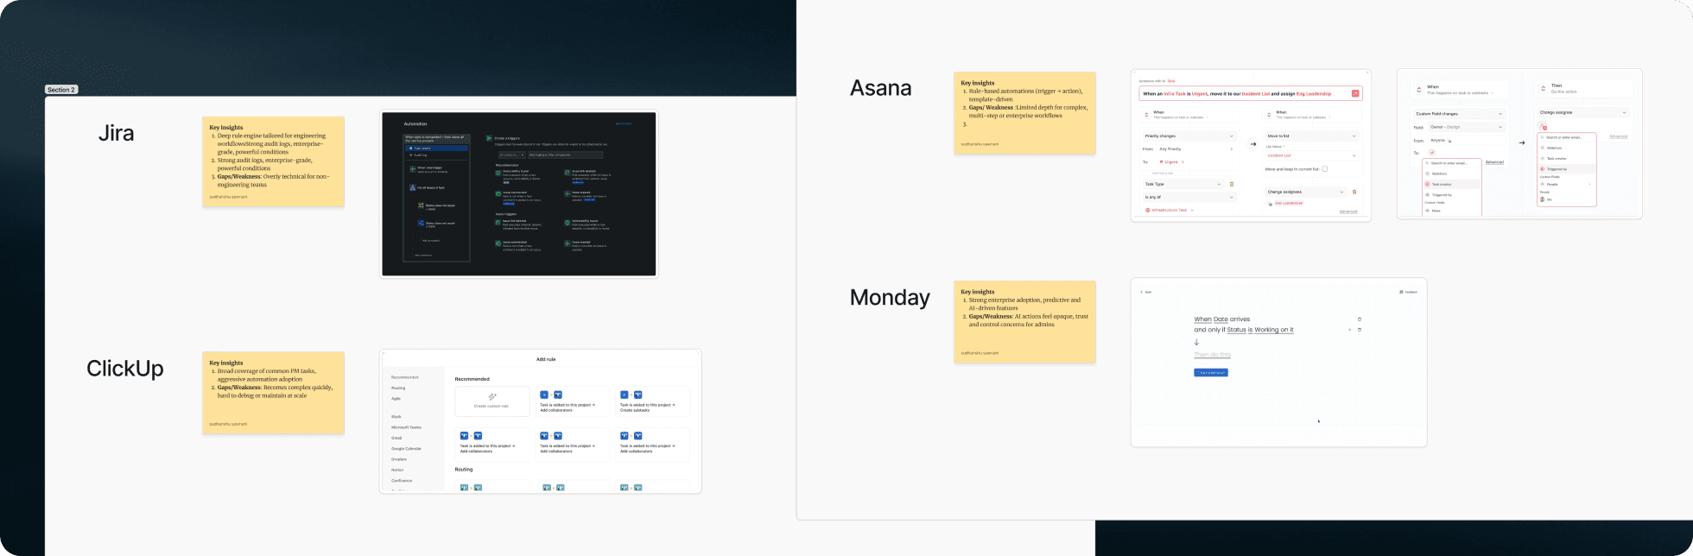Select Google Calendar in the Add rule sidebar

(x=407, y=449)
